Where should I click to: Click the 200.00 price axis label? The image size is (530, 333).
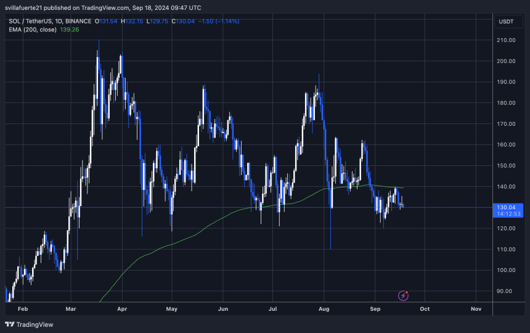tap(506, 61)
